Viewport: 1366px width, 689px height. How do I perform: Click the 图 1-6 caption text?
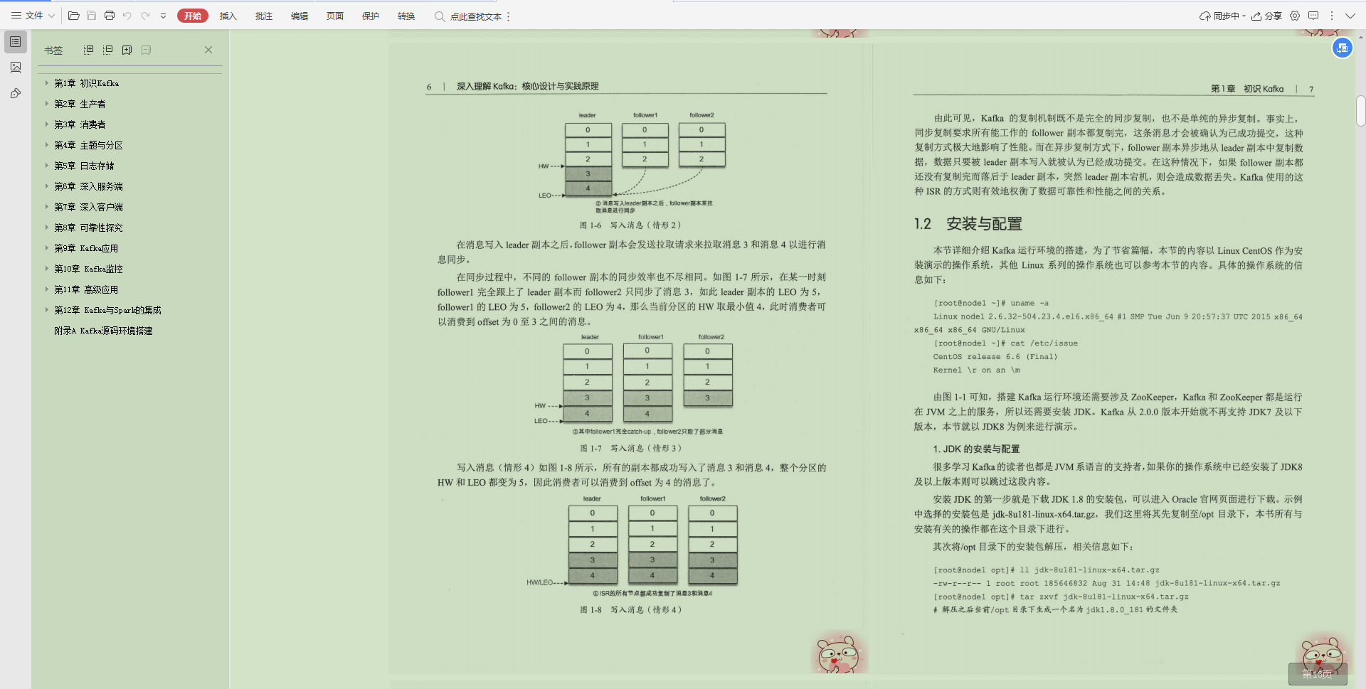click(x=630, y=225)
